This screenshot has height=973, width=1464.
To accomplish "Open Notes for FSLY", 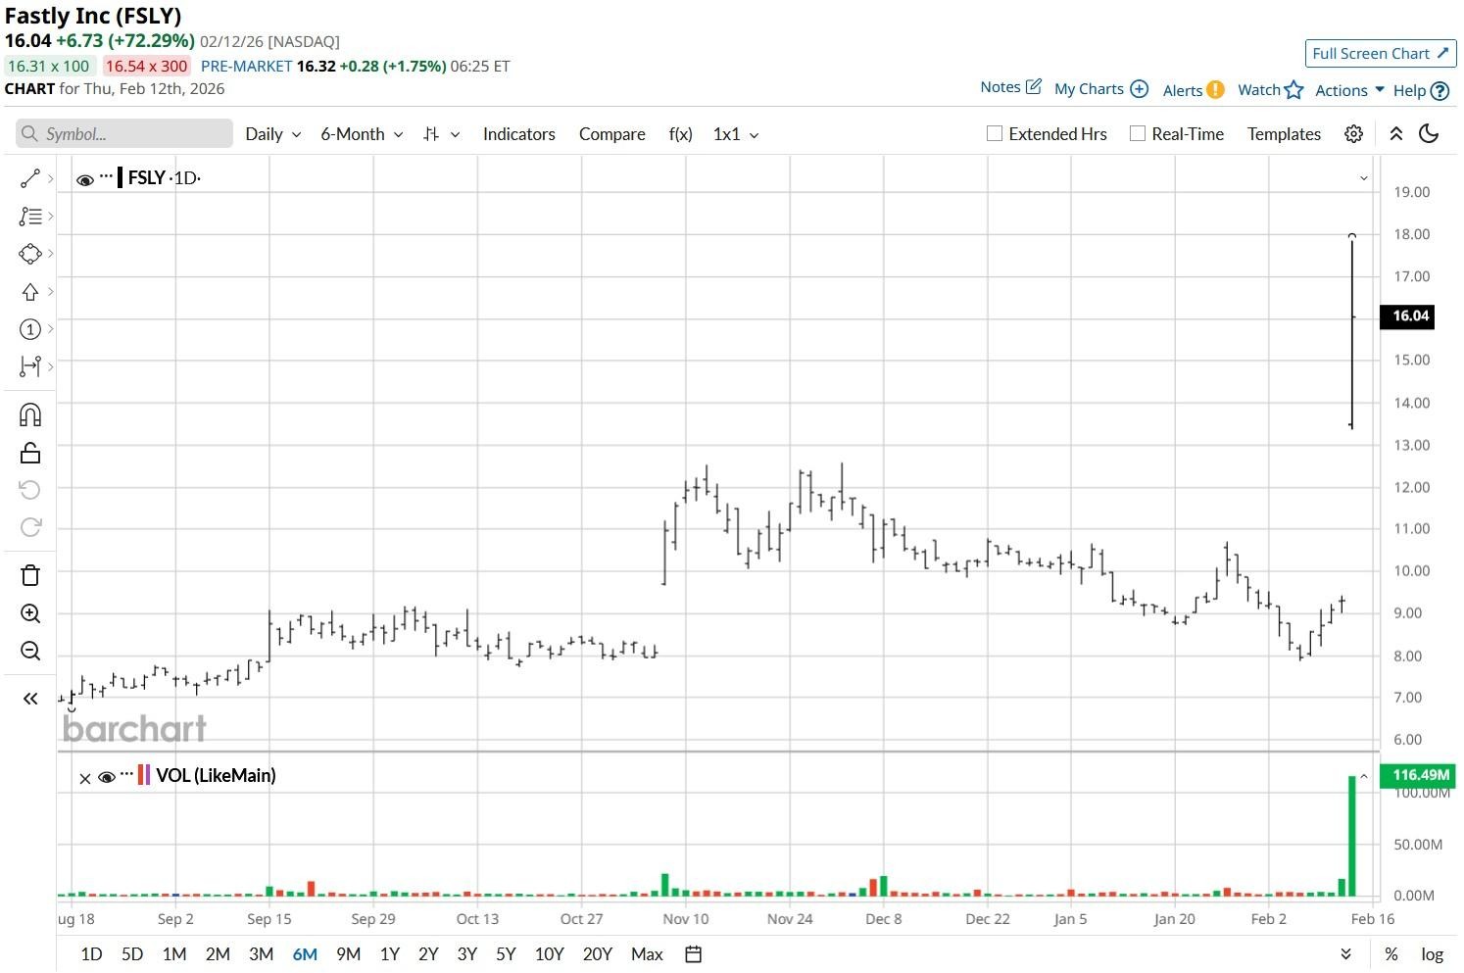I will pos(1010,87).
